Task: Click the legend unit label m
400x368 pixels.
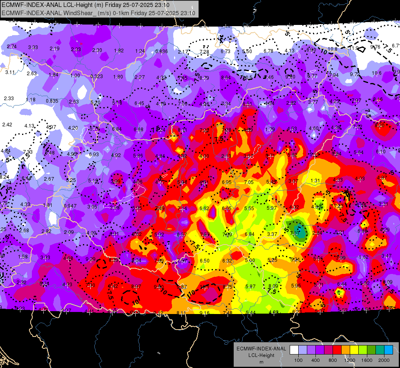Action: (x=261, y=362)
